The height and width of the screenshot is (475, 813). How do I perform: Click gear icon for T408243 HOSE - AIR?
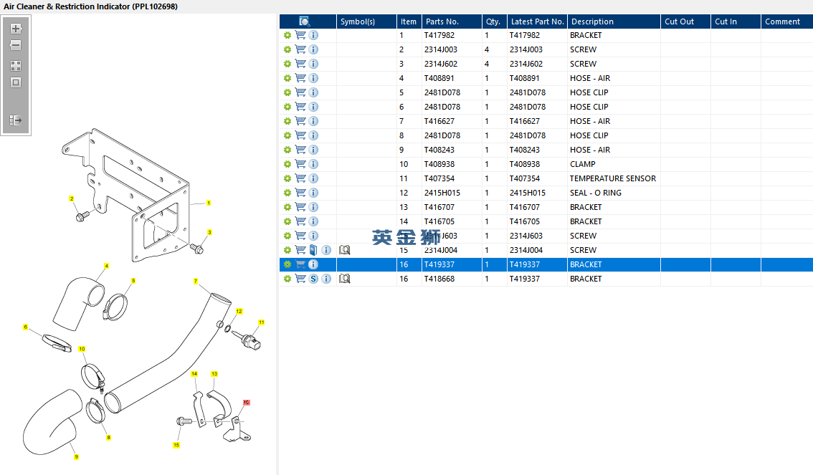click(287, 150)
